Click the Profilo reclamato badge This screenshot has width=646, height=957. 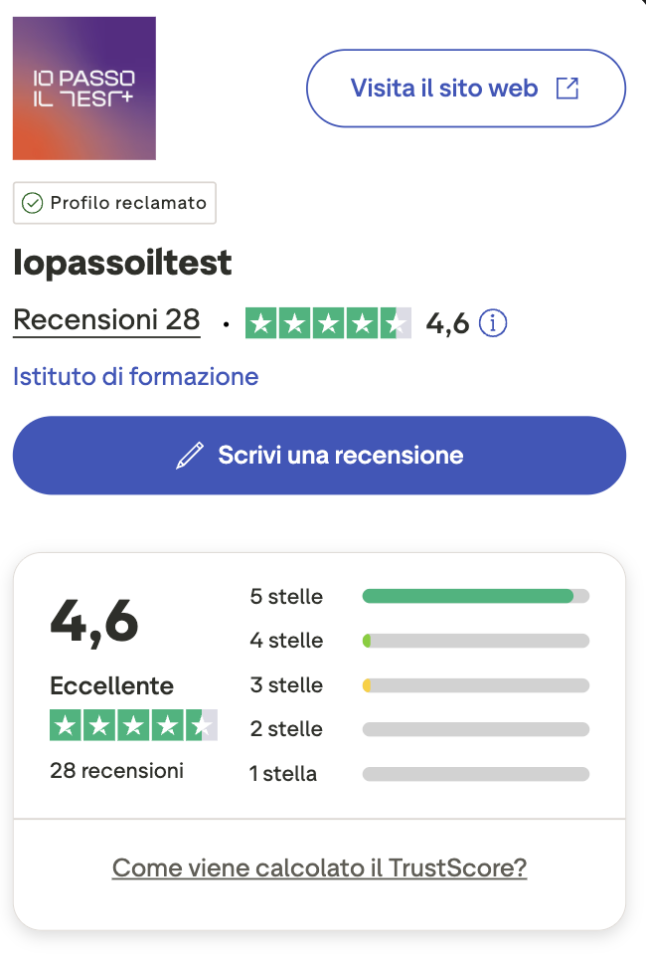pyautogui.click(x=114, y=203)
